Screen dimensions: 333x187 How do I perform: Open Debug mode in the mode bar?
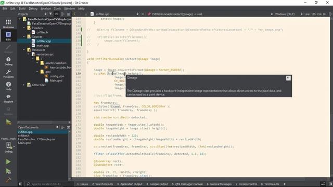[8, 61]
